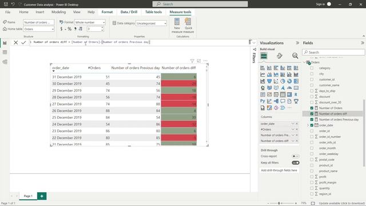Select the Q&A visual icon
366x206 pixels.
coord(283,101)
